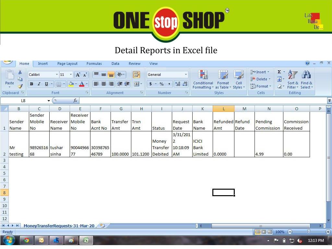Click the Zoom Out minus button

(x=290, y=232)
